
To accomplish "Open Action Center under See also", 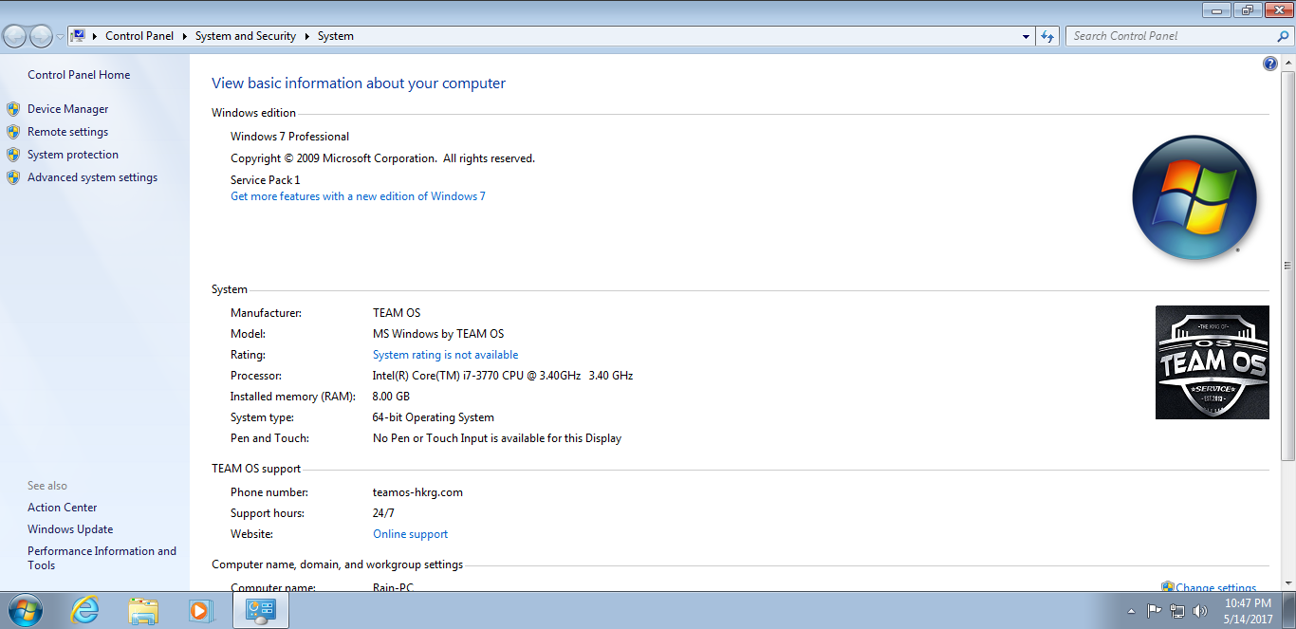I will 63,508.
